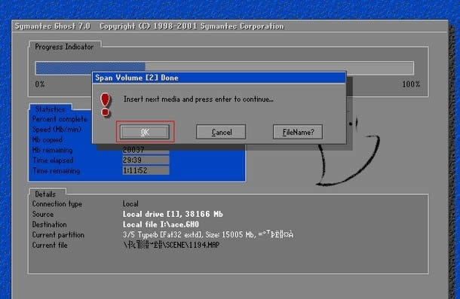Screen dimensions: 460x299
Task: Click the OK button in the dialog
Action: [x=145, y=132]
